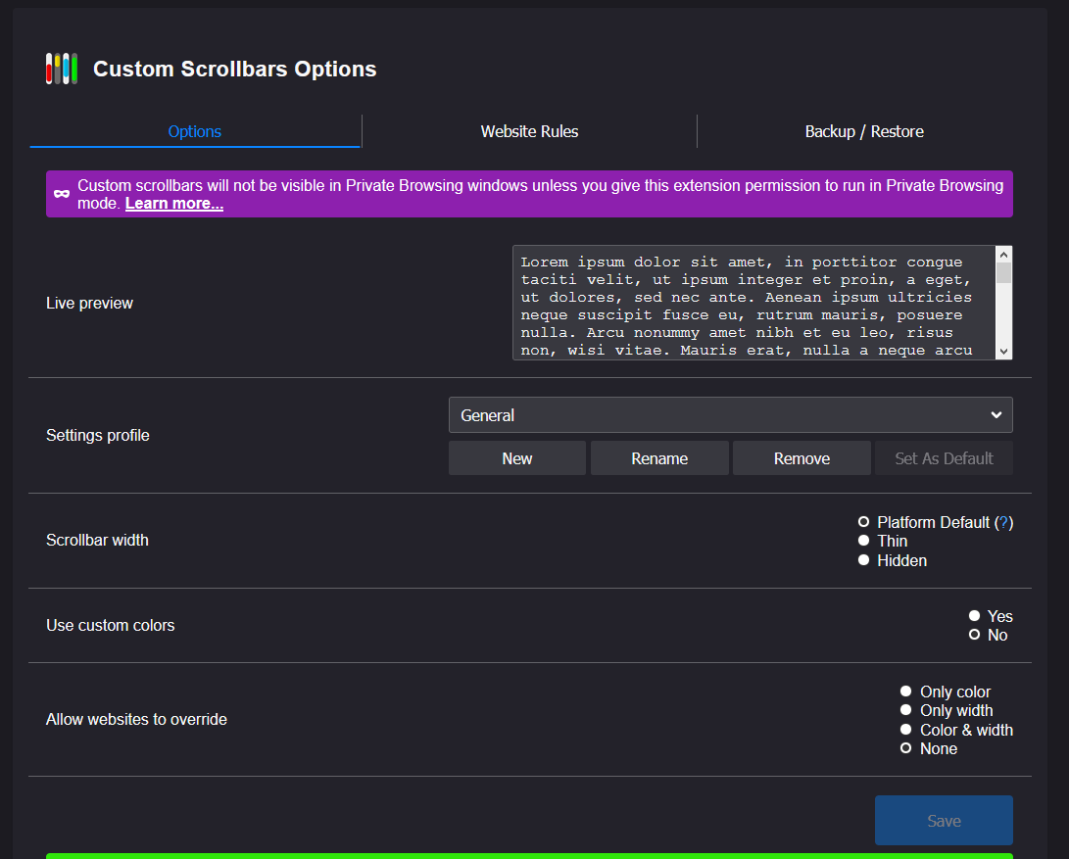Open the Backup / Restore tab
The width and height of the screenshot is (1069, 859).
863,131
